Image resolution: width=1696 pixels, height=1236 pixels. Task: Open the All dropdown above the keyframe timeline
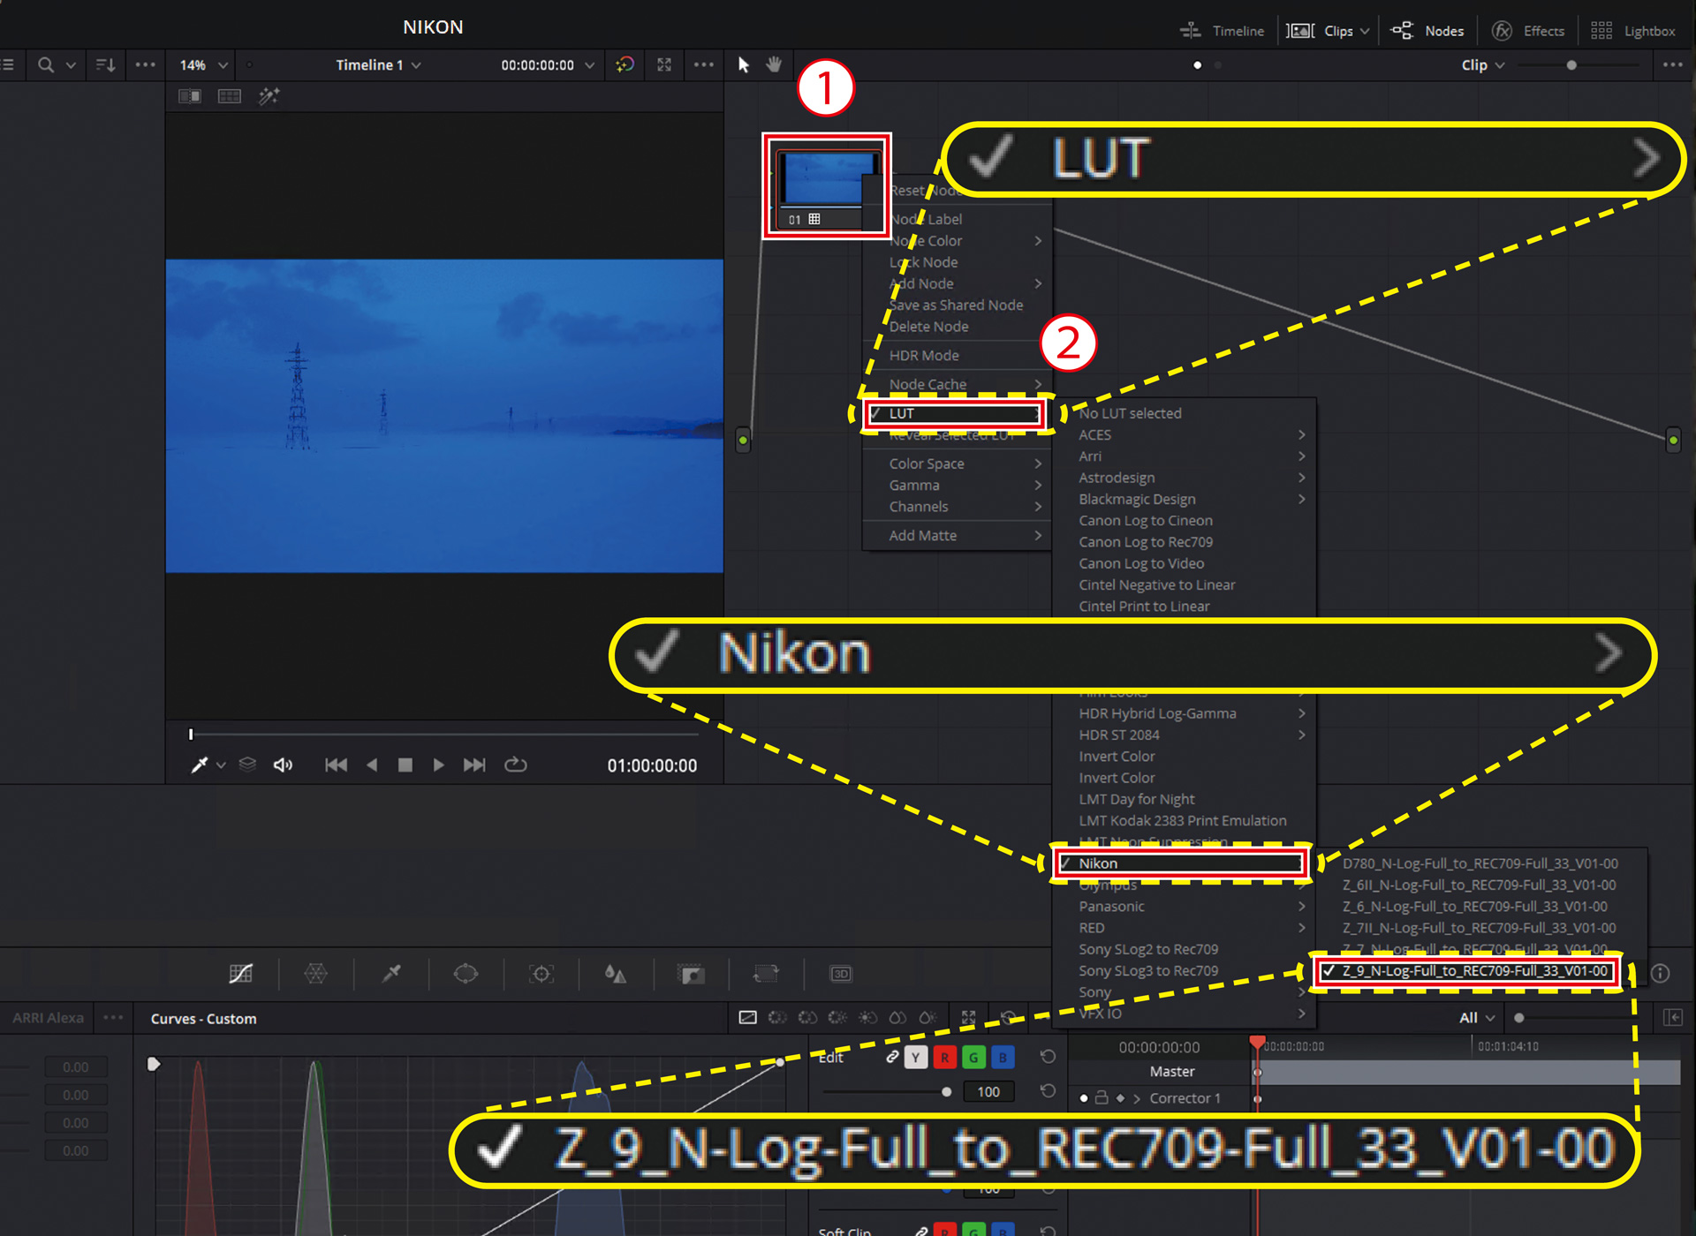(1474, 1017)
